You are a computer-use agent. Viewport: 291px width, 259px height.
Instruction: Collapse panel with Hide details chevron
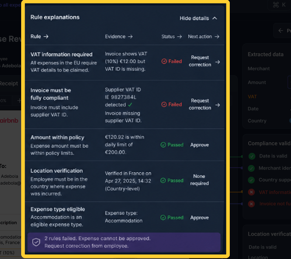pyautogui.click(x=215, y=18)
